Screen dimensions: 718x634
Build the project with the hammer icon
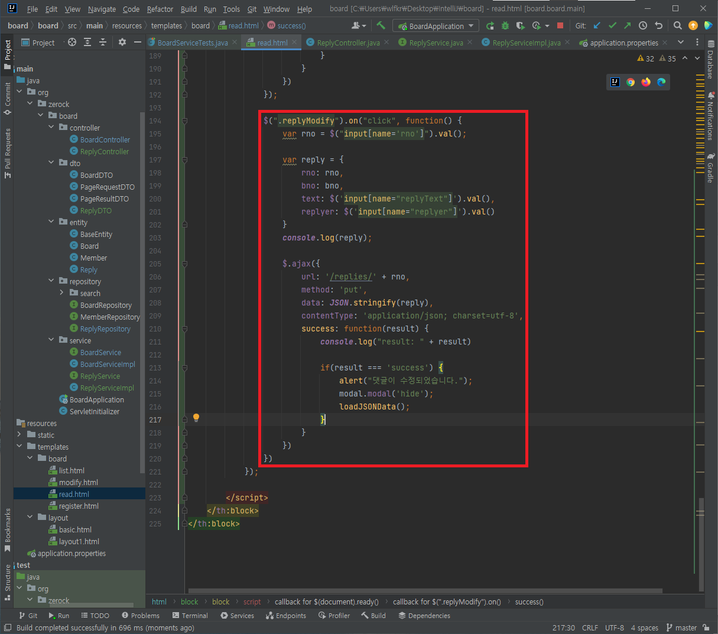381,25
